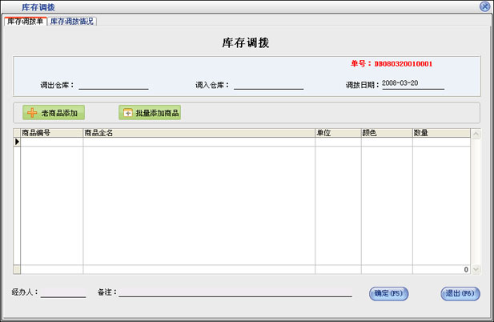Image resolution: width=494 pixels, height=322 pixels.
Task: Click the batch add icon on 批量添加商品
Action: pos(127,113)
